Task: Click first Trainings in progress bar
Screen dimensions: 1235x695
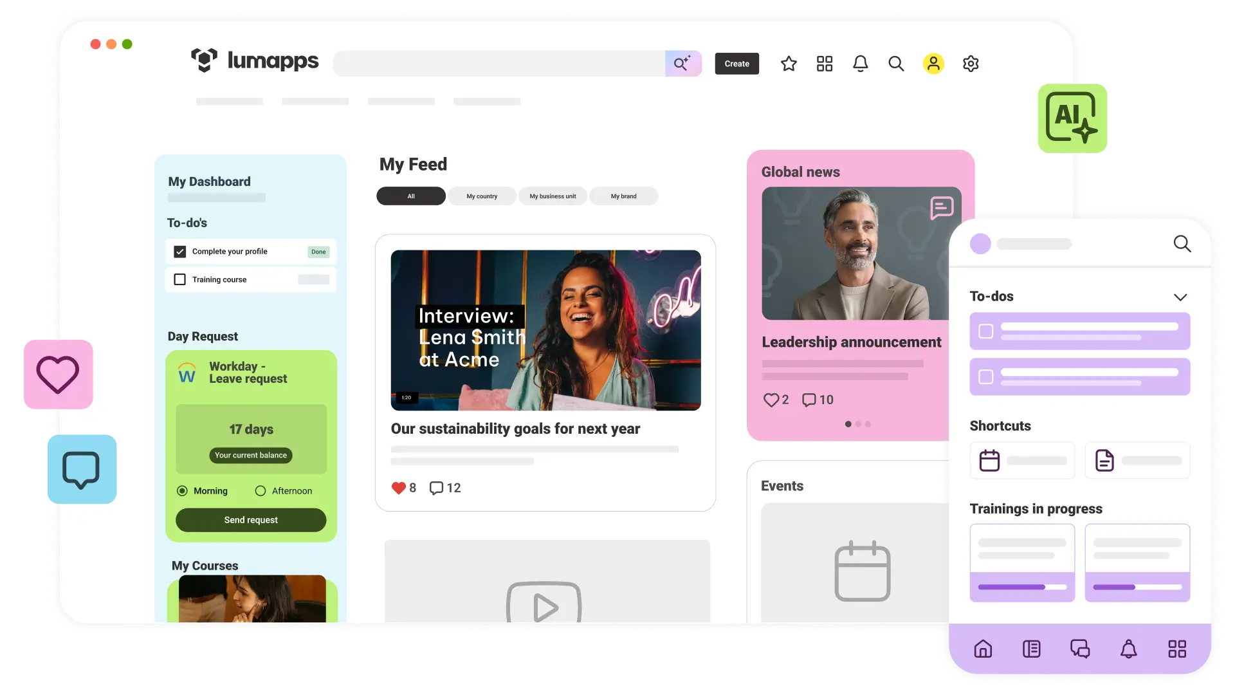Action: [x=1022, y=587]
